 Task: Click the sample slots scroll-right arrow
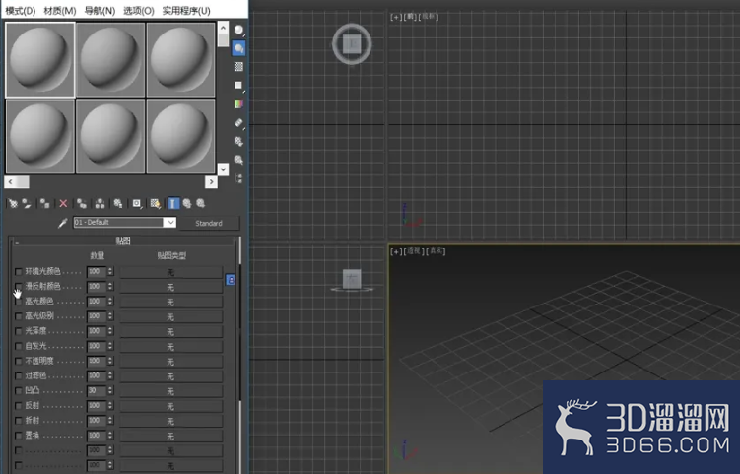(212, 181)
